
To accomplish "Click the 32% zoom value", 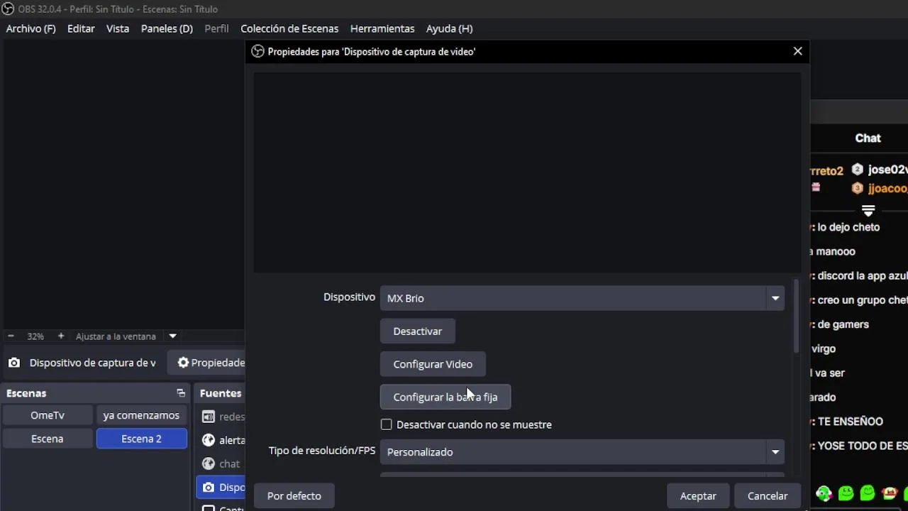I will click(35, 336).
